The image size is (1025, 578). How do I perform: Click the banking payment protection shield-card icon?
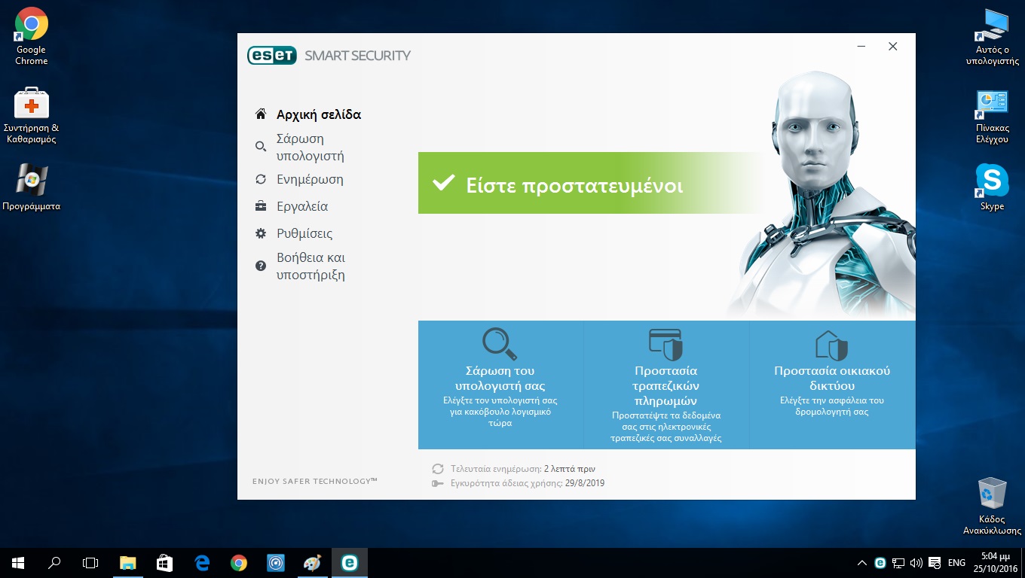coord(665,344)
